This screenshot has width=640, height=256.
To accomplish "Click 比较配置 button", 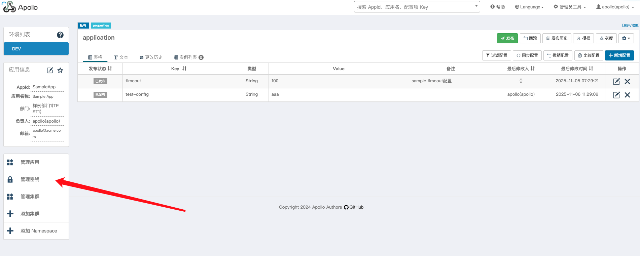I will (589, 55).
